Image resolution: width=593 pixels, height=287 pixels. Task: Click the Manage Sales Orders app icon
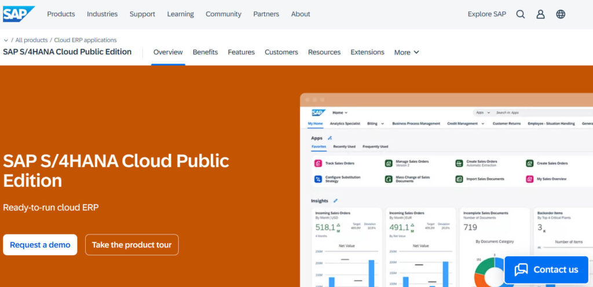tap(389, 164)
